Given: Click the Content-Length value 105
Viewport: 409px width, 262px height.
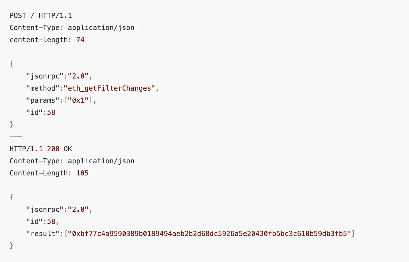Looking at the screenshot, I should [82, 173].
